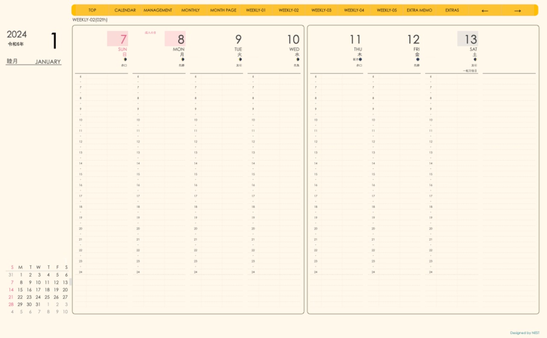The width and height of the screenshot is (547, 338).
Task: Click moon phase icon under Tuesday 9
Action: click(x=240, y=59)
